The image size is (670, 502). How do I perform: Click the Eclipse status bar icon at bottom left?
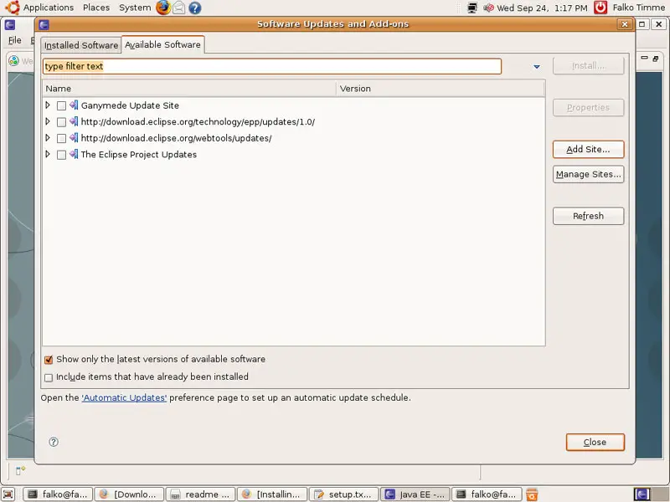[20, 470]
